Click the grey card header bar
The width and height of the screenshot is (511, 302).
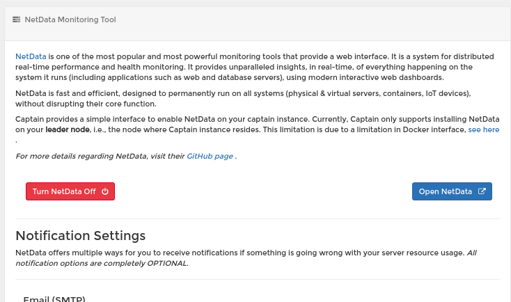(258, 24)
